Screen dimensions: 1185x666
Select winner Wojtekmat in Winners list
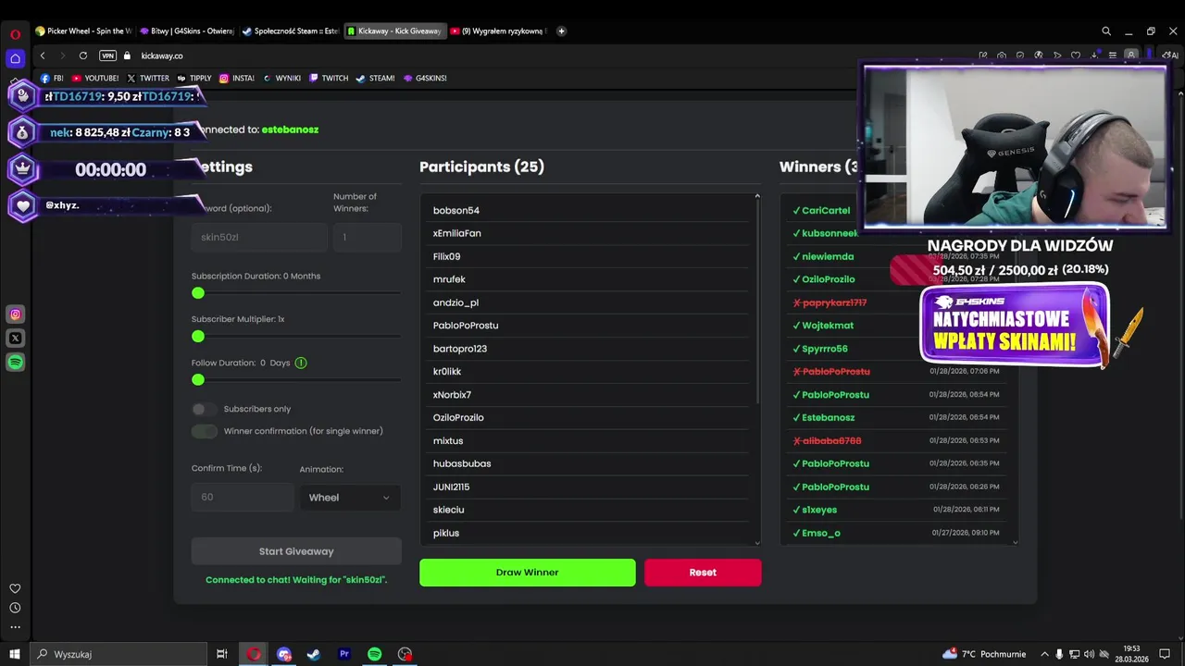[x=828, y=326]
